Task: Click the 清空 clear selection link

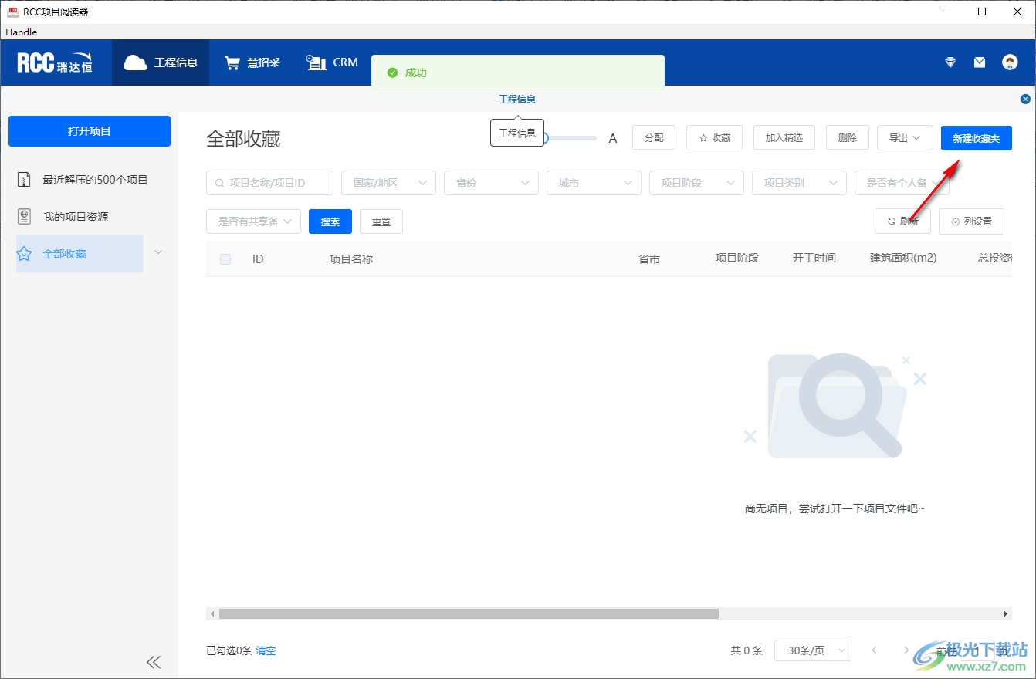Action: 266,650
